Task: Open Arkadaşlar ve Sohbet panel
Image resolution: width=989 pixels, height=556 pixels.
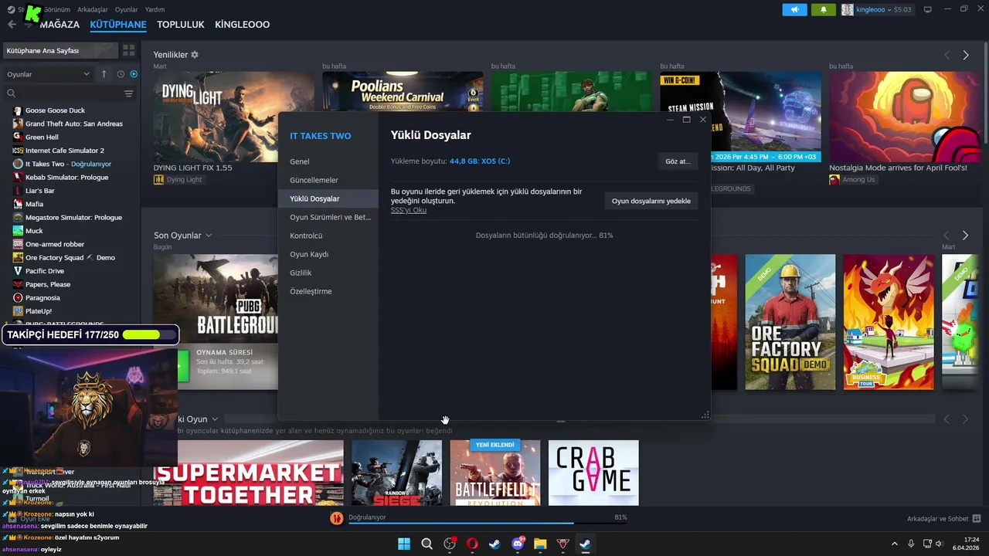Action: (943, 518)
